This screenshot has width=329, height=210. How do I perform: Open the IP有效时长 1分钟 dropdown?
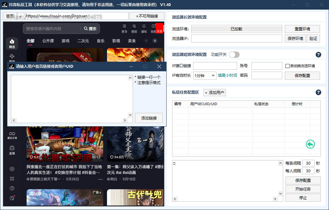tap(205, 75)
